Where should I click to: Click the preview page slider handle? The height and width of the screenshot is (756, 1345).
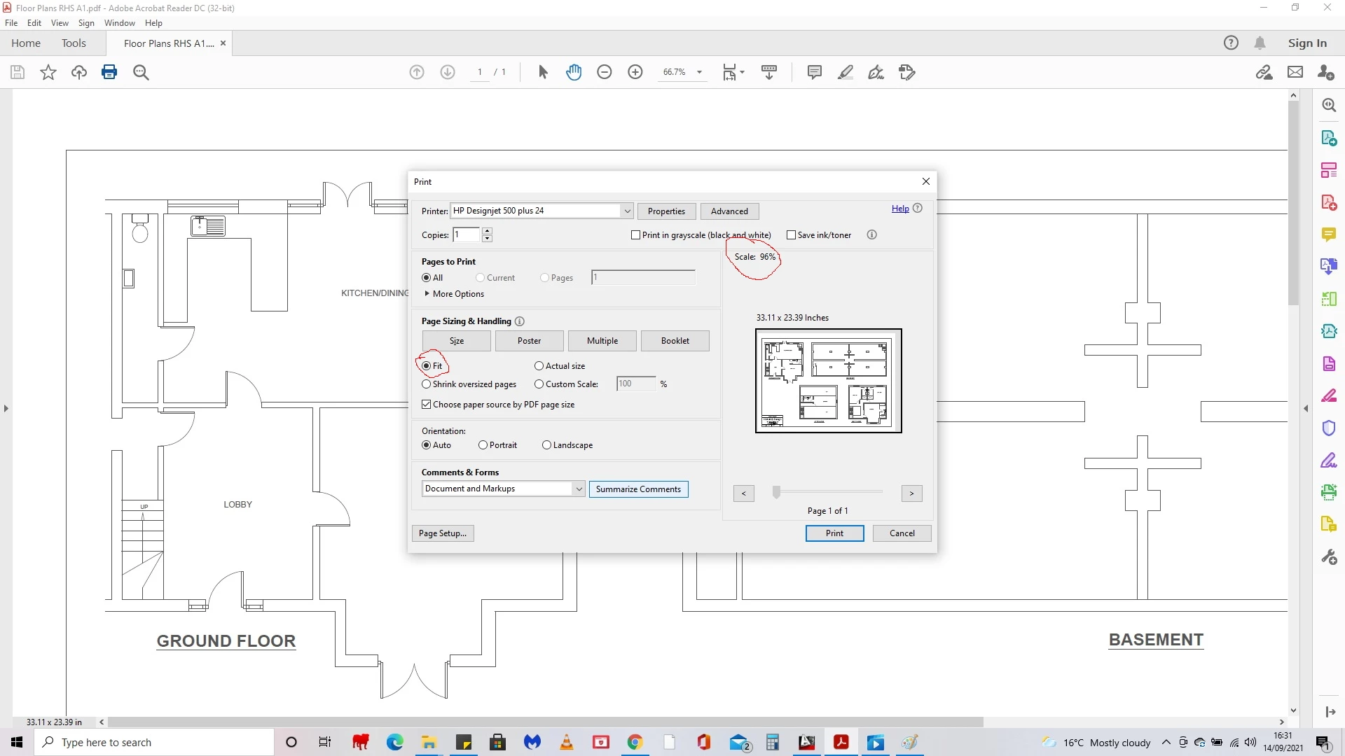[776, 493]
